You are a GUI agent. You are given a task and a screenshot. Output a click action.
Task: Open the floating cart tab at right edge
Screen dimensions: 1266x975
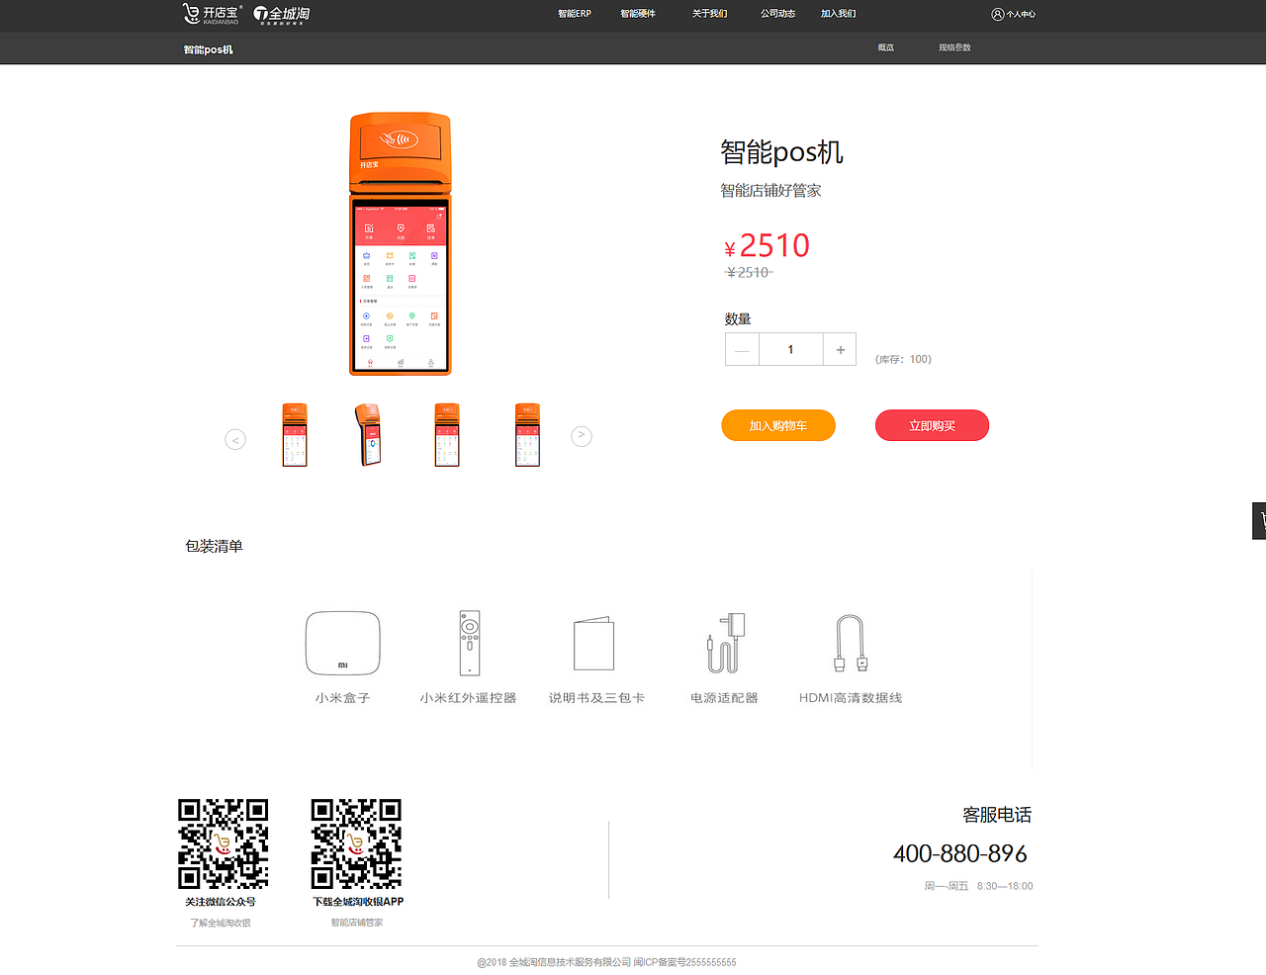(x=1259, y=520)
